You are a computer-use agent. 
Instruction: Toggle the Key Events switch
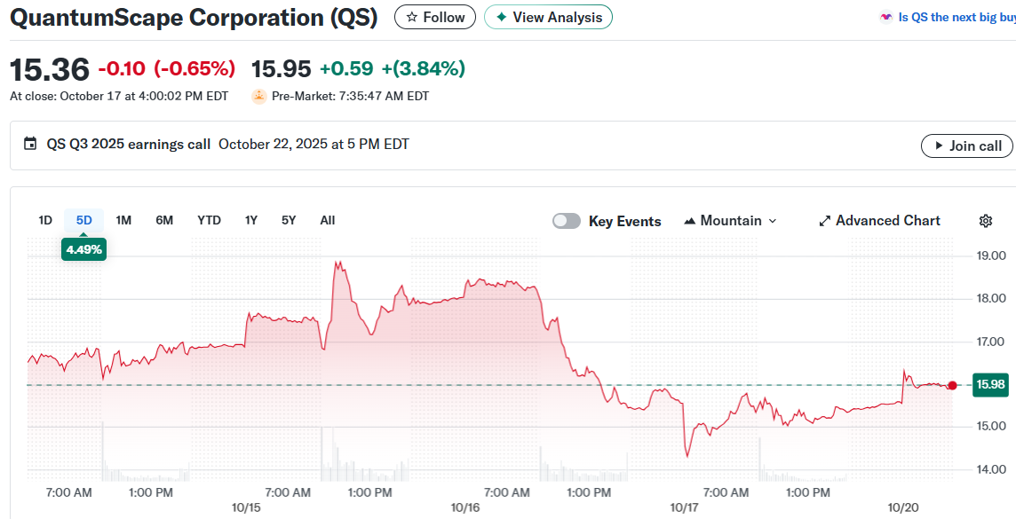pos(567,221)
